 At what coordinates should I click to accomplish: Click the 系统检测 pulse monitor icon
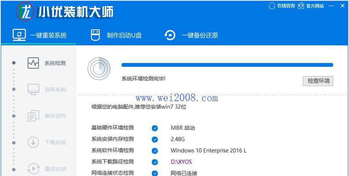coord(33,63)
